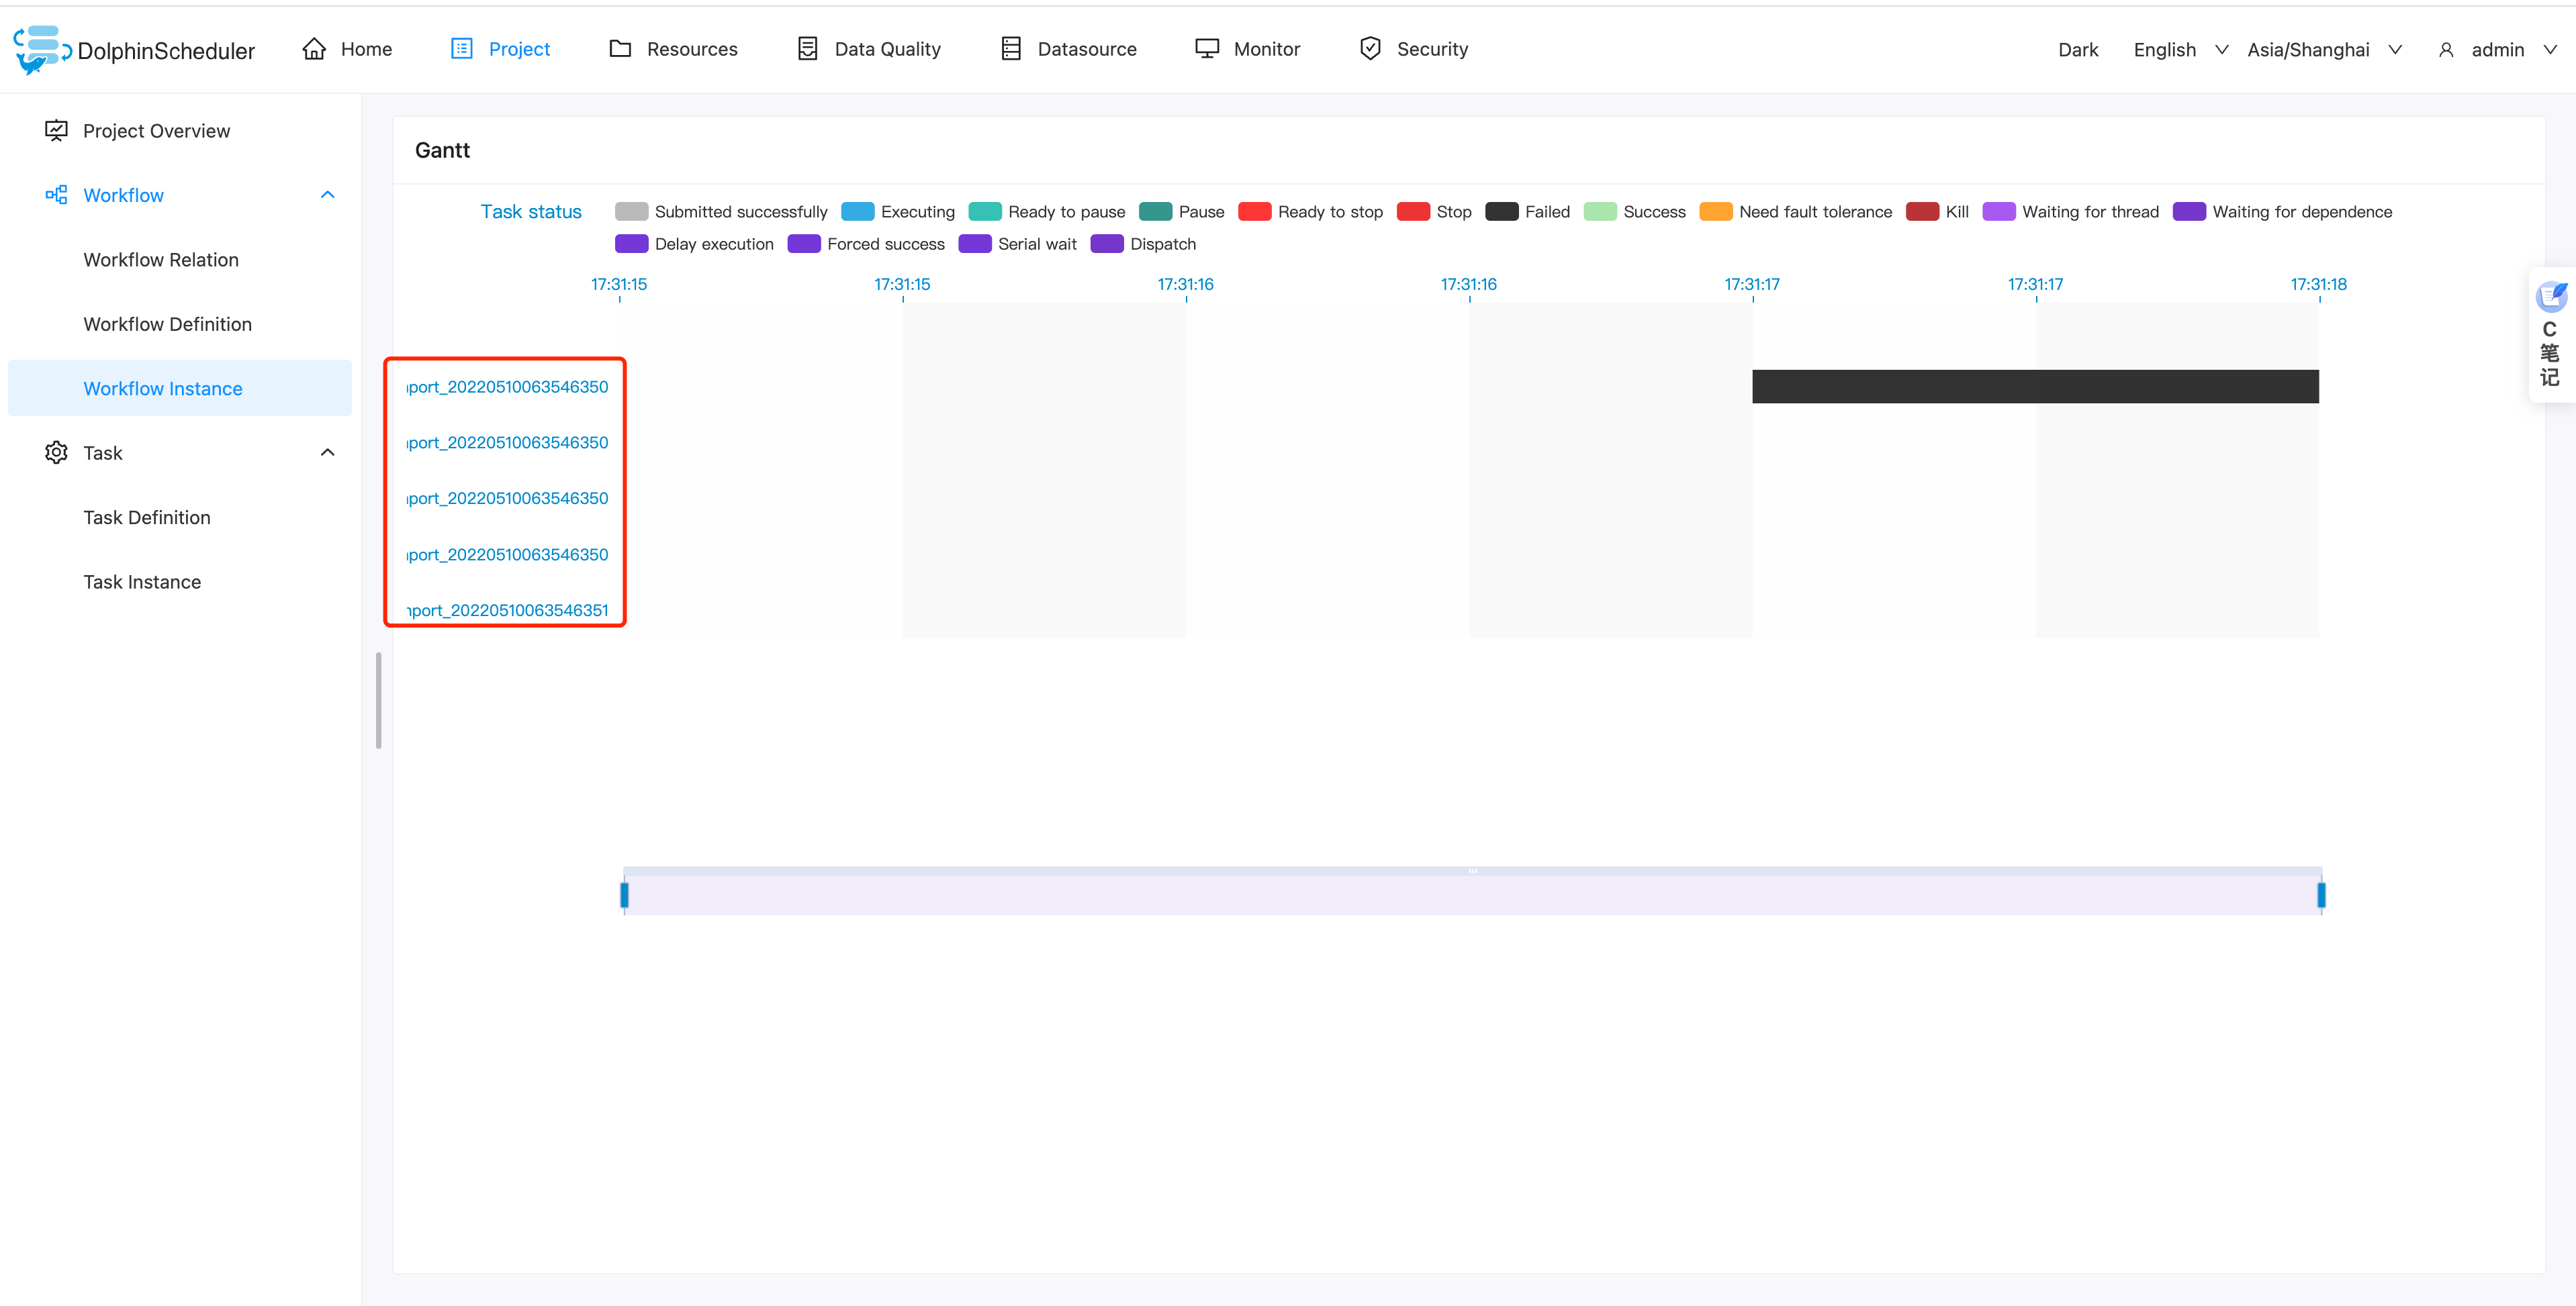This screenshot has width=2576, height=1306.
Task: Click the Project navigation icon
Action: [x=460, y=48]
